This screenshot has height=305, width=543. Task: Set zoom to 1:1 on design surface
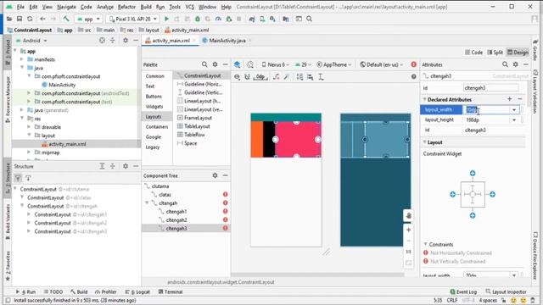409,252
